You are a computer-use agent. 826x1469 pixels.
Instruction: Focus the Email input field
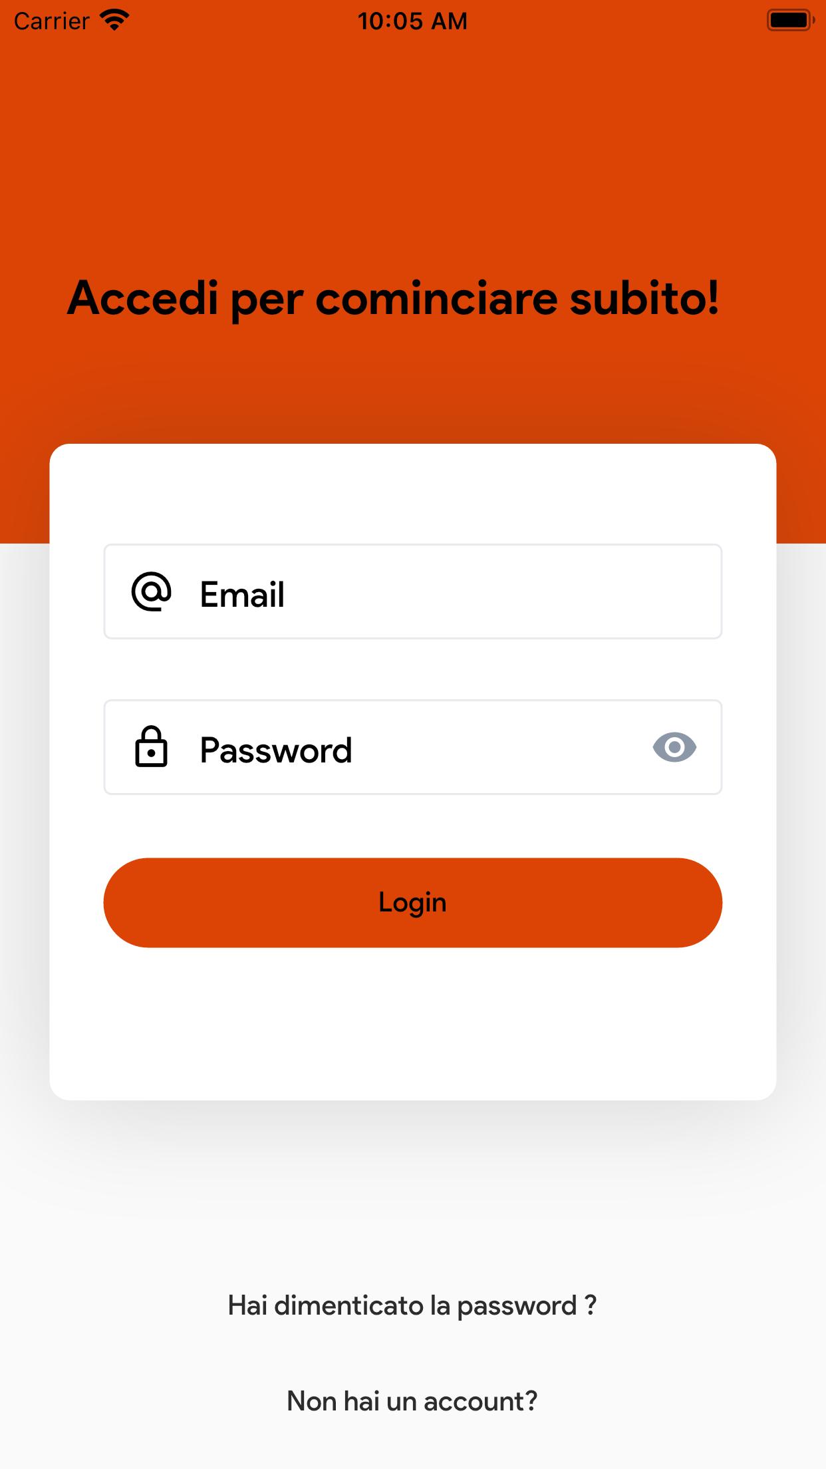(x=413, y=591)
